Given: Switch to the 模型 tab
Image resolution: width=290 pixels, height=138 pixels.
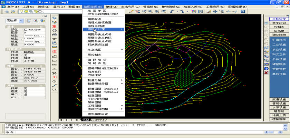Looking at the screenshot, I should [86, 120].
